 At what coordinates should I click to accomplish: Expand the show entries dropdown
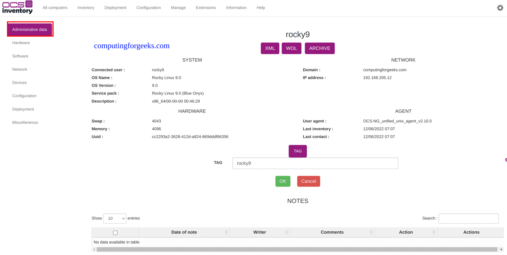pos(115,218)
